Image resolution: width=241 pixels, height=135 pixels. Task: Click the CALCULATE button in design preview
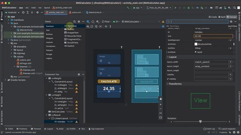click(109, 81)
